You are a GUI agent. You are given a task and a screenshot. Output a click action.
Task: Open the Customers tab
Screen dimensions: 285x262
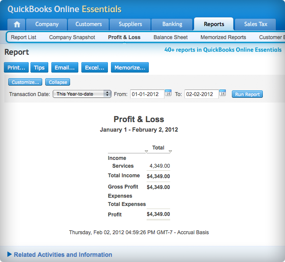tap(88, 24)
